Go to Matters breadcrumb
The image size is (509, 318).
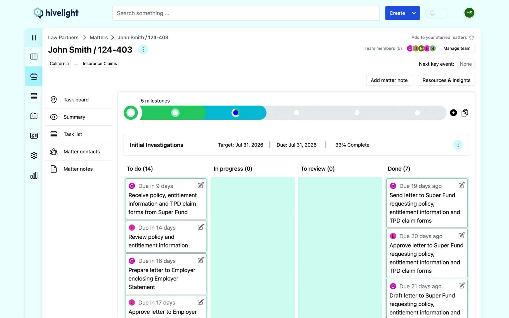tap(99, 38)
